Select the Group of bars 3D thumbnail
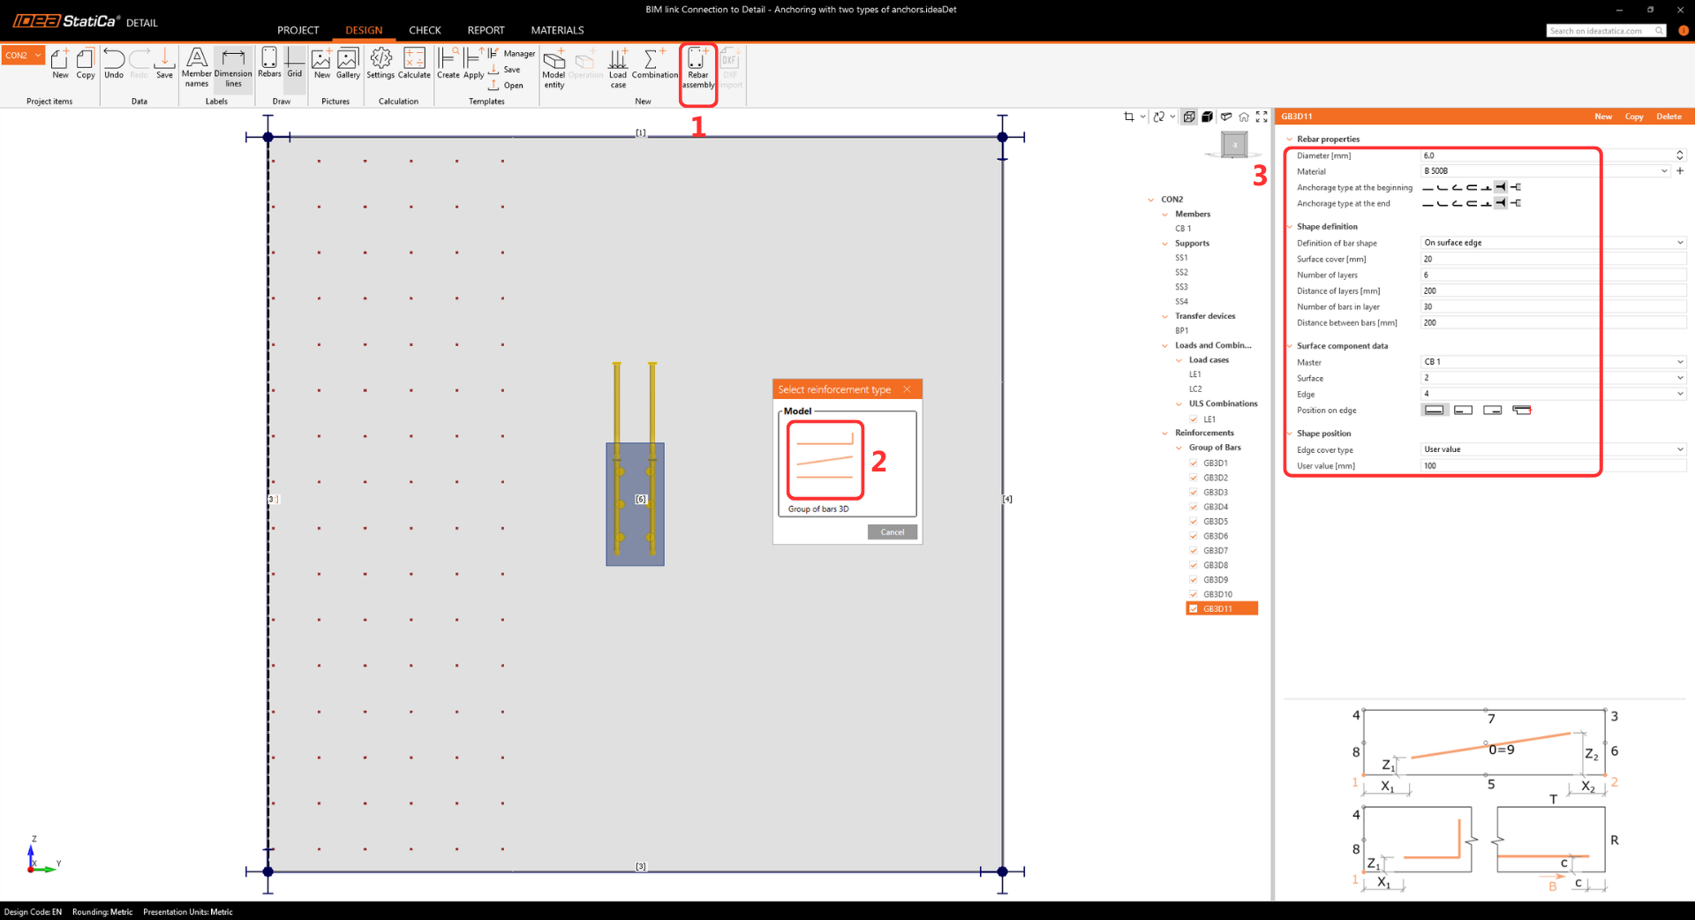 [825, 460]
